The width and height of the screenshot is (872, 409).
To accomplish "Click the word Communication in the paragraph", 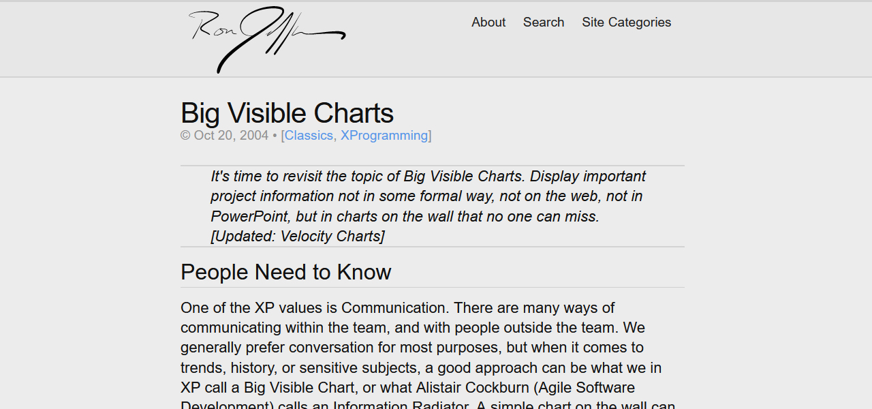I will coord(393,308).
